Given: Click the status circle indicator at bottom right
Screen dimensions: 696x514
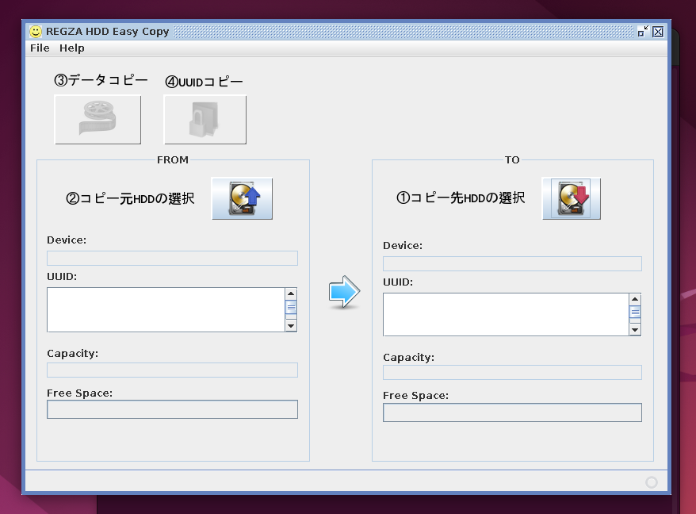Looking at the screenshot, I should [652, 482].
